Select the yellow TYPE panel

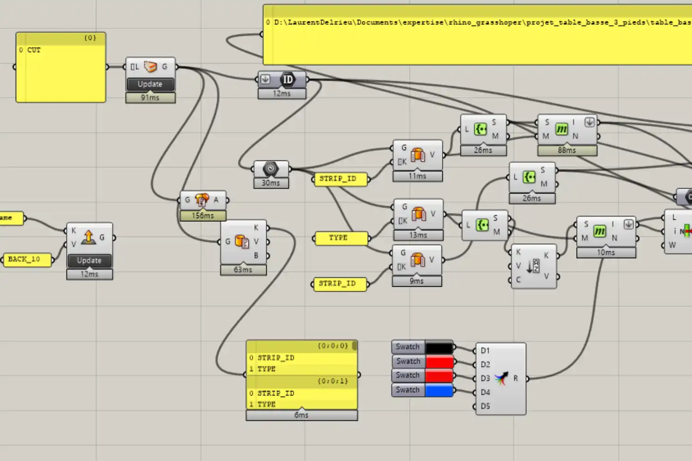[x=341, y=238]
